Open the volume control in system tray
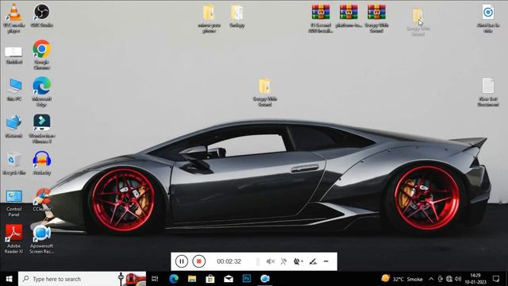This screenshot has height=286, width=508. [x=458, y=279]
